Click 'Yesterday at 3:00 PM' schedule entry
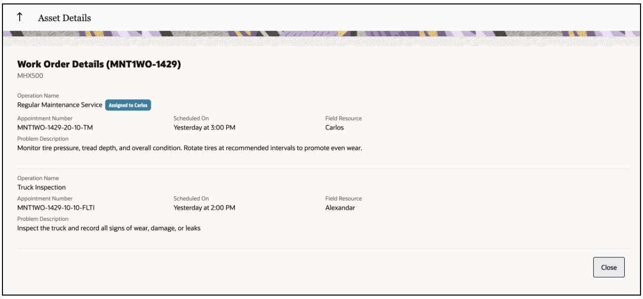 pyautogui.click(x=204, y=126)
